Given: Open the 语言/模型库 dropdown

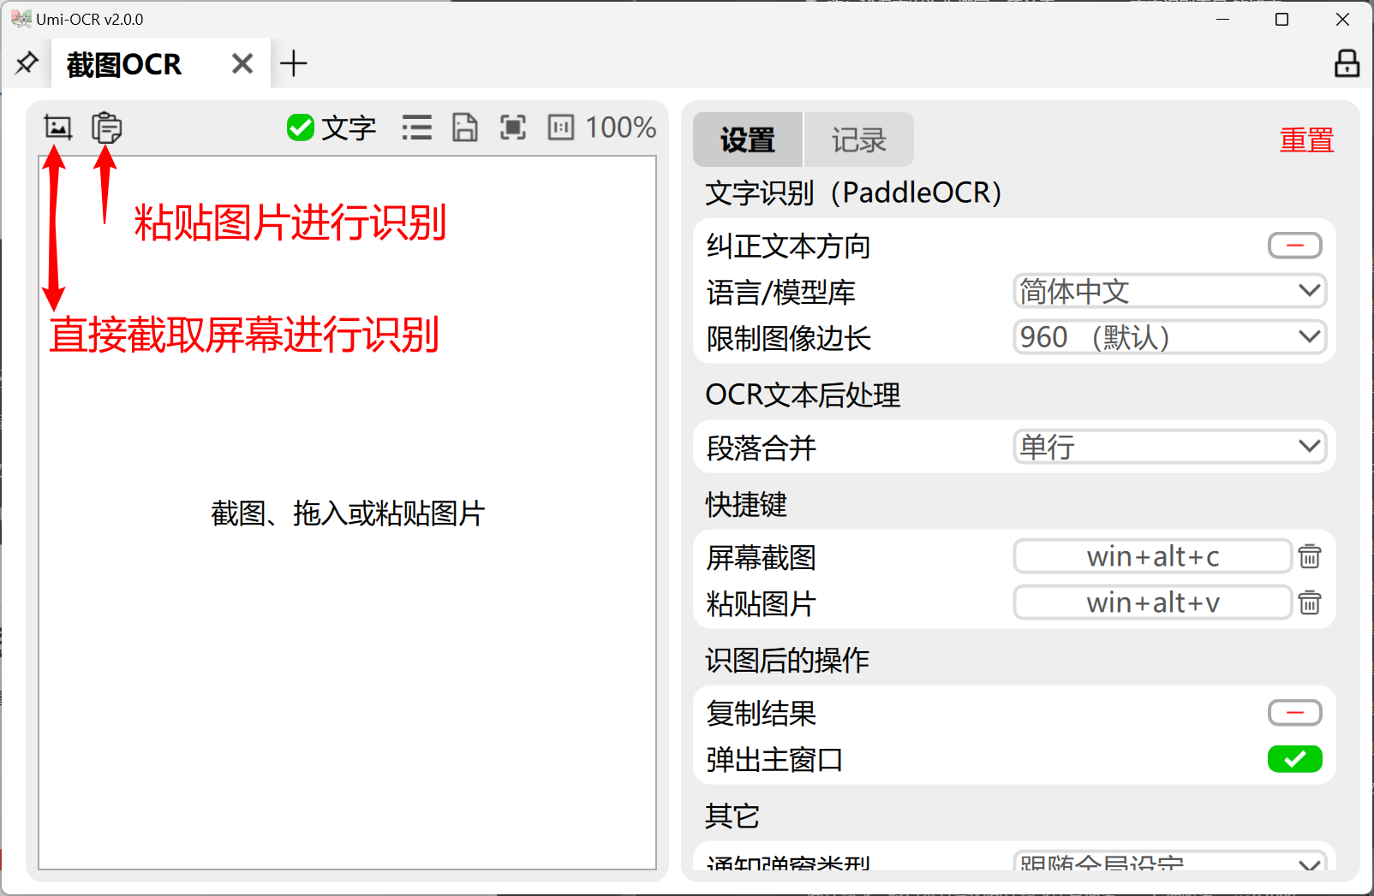Looking at the screenshot, I should pyautogui.click(x=1169, y=291).
